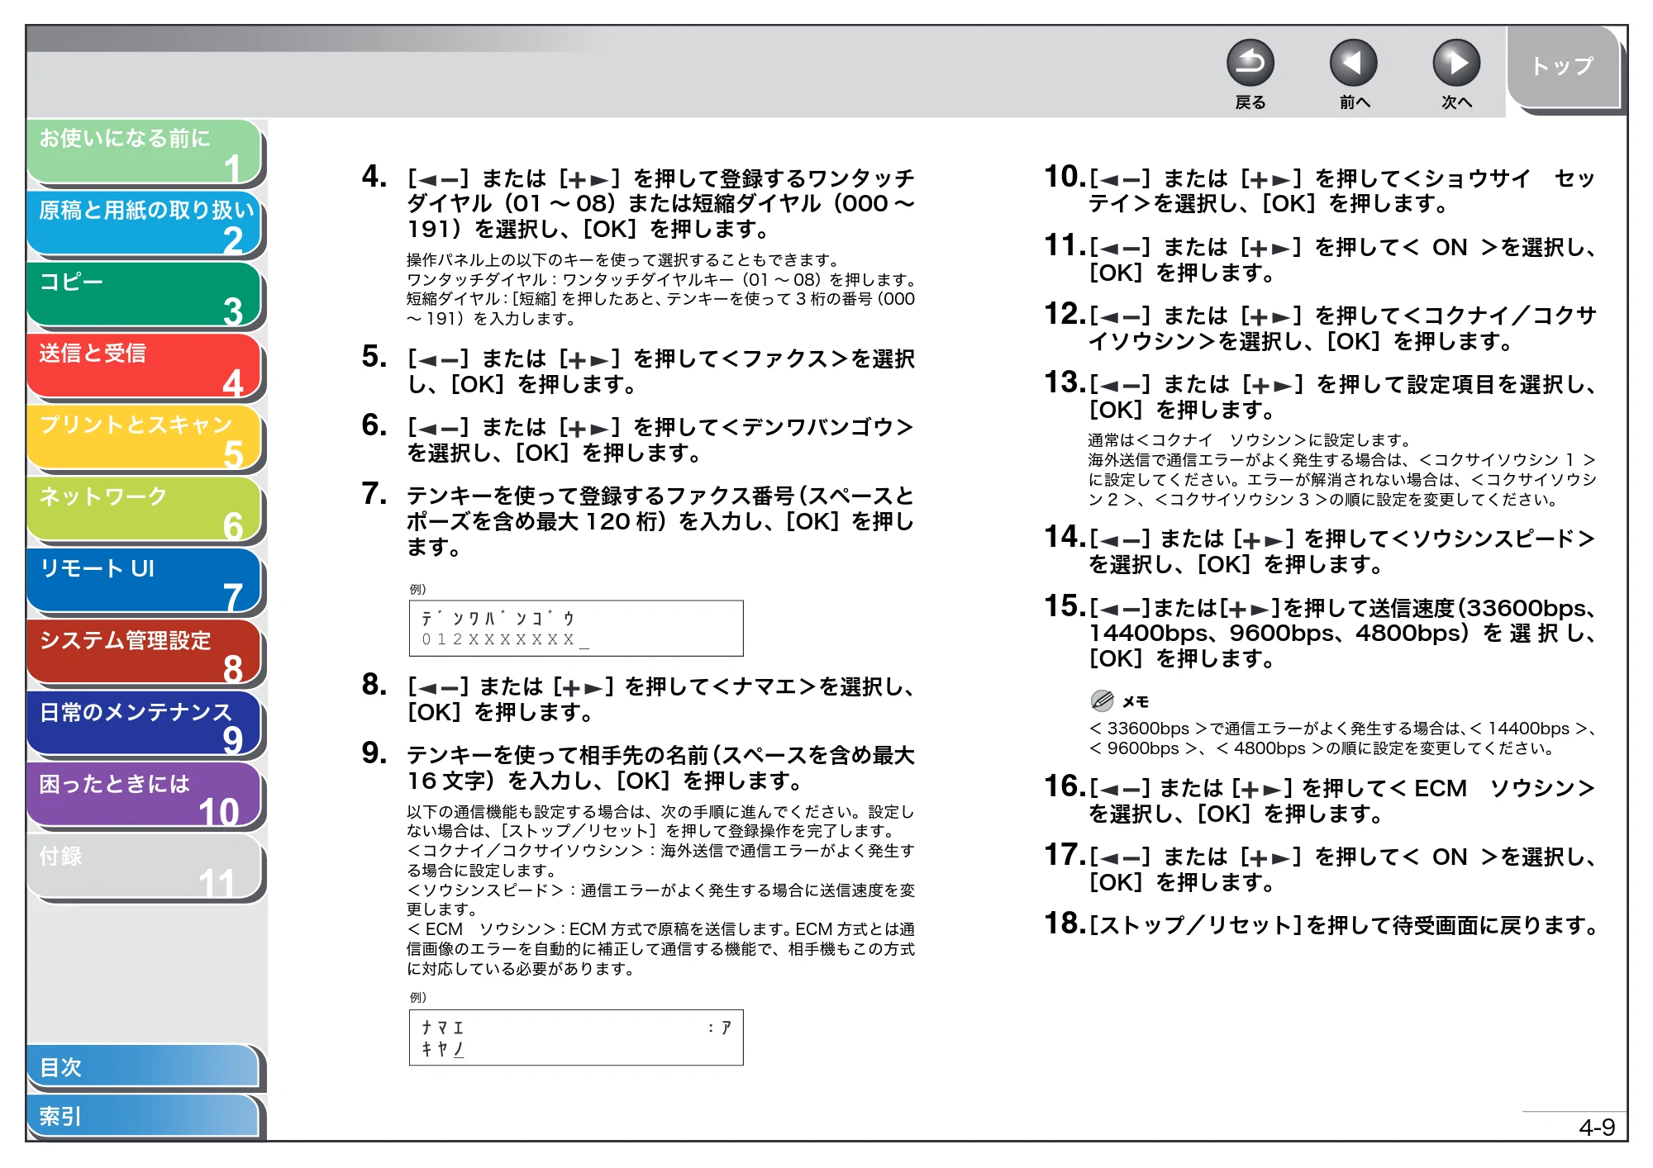Screen dimensions: 1653x1168
Task: Click the メモ pencil note icon
Action: click(x=1102, y=700)
